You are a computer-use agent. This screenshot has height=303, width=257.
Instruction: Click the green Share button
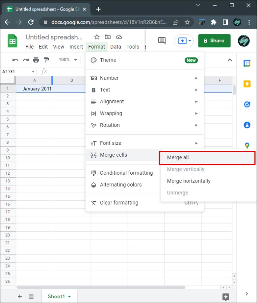pos(214,41)
